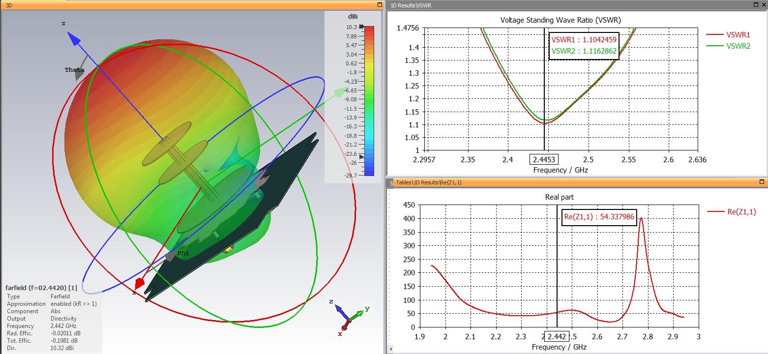Click the 2.4453 frequency marker label
This screenshot has width=768, height=354.
tap(544, 159)
